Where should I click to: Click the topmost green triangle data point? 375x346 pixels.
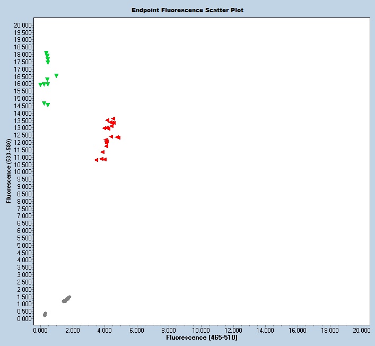click(x=46, y=53)
